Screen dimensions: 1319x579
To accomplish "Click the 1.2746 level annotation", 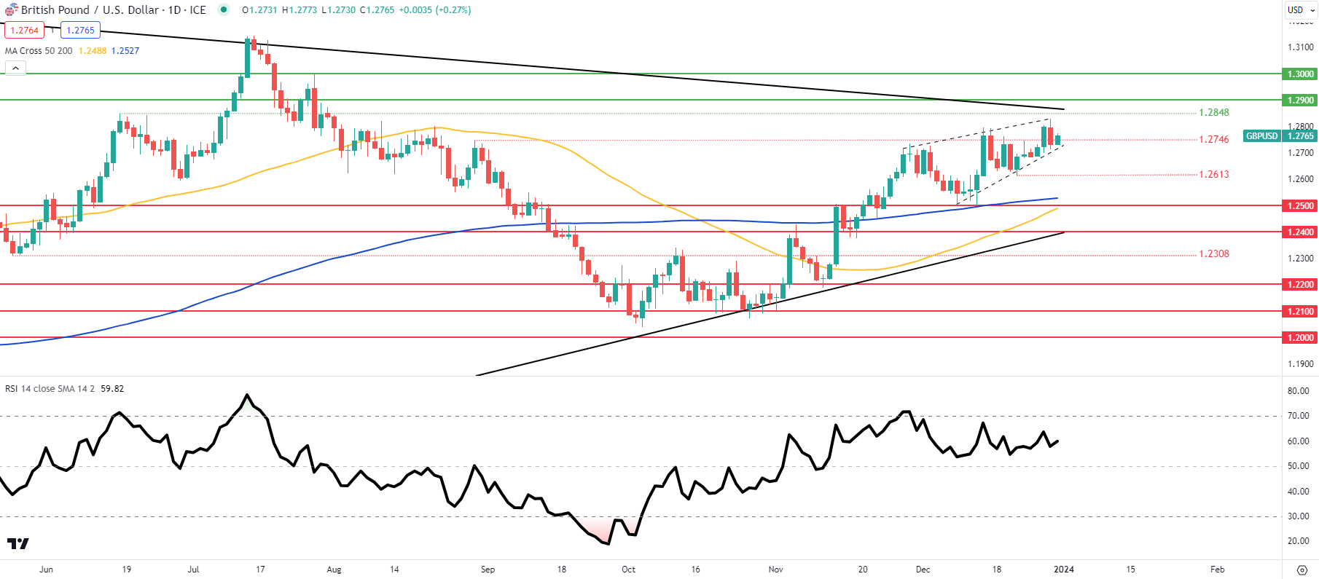I will (1214, 139).
